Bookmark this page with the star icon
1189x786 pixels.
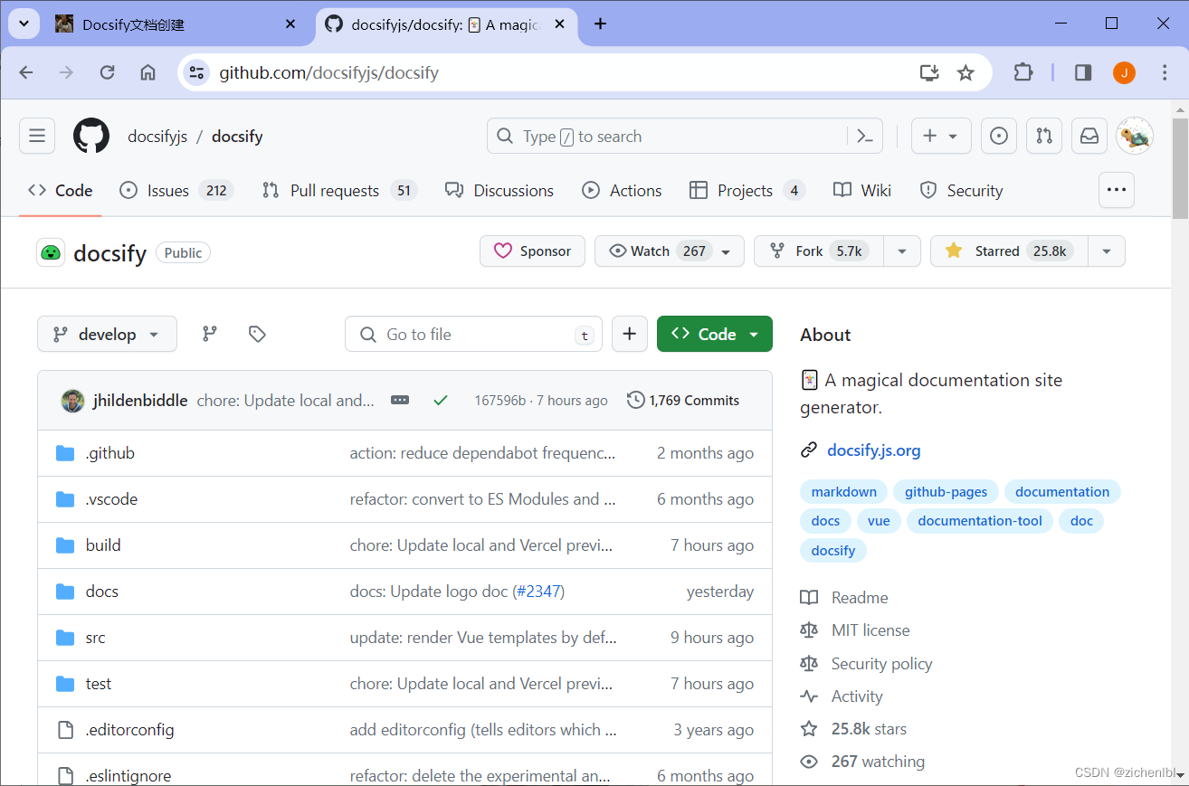click(x=965, y=72)
